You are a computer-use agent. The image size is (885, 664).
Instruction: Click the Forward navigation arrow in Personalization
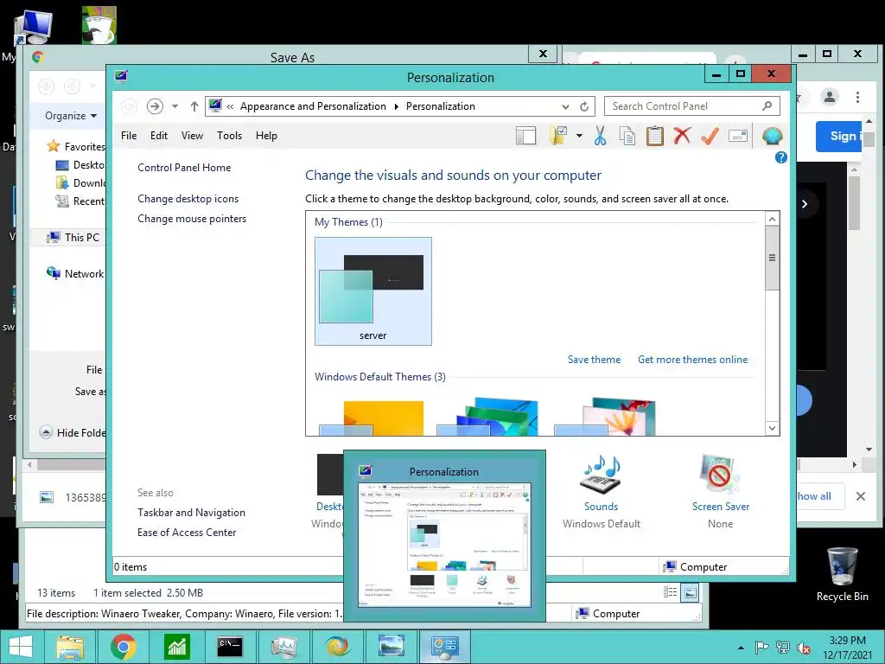pyautogui.click(x=155, y=106)
